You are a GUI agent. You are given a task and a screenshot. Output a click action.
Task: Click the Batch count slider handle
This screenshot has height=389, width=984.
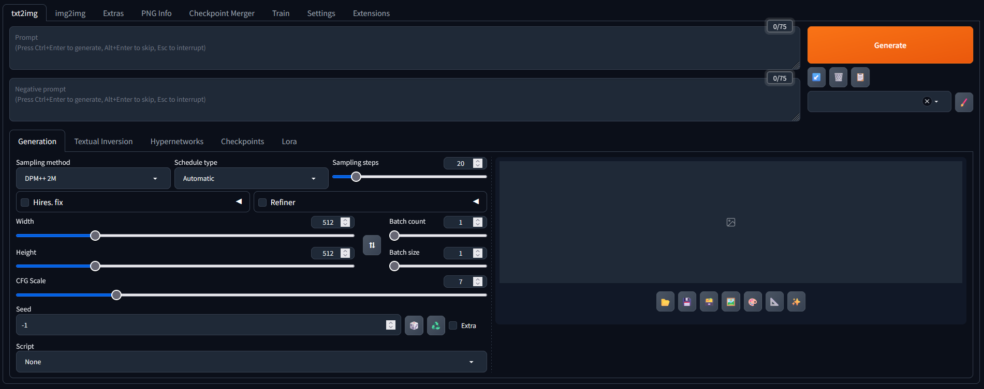tap(394, 236)
